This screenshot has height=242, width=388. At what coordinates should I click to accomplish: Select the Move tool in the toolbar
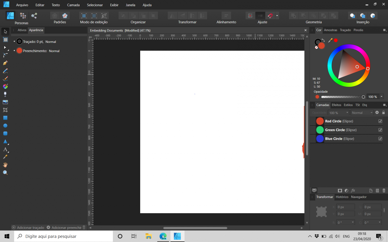tap(5, 31)
